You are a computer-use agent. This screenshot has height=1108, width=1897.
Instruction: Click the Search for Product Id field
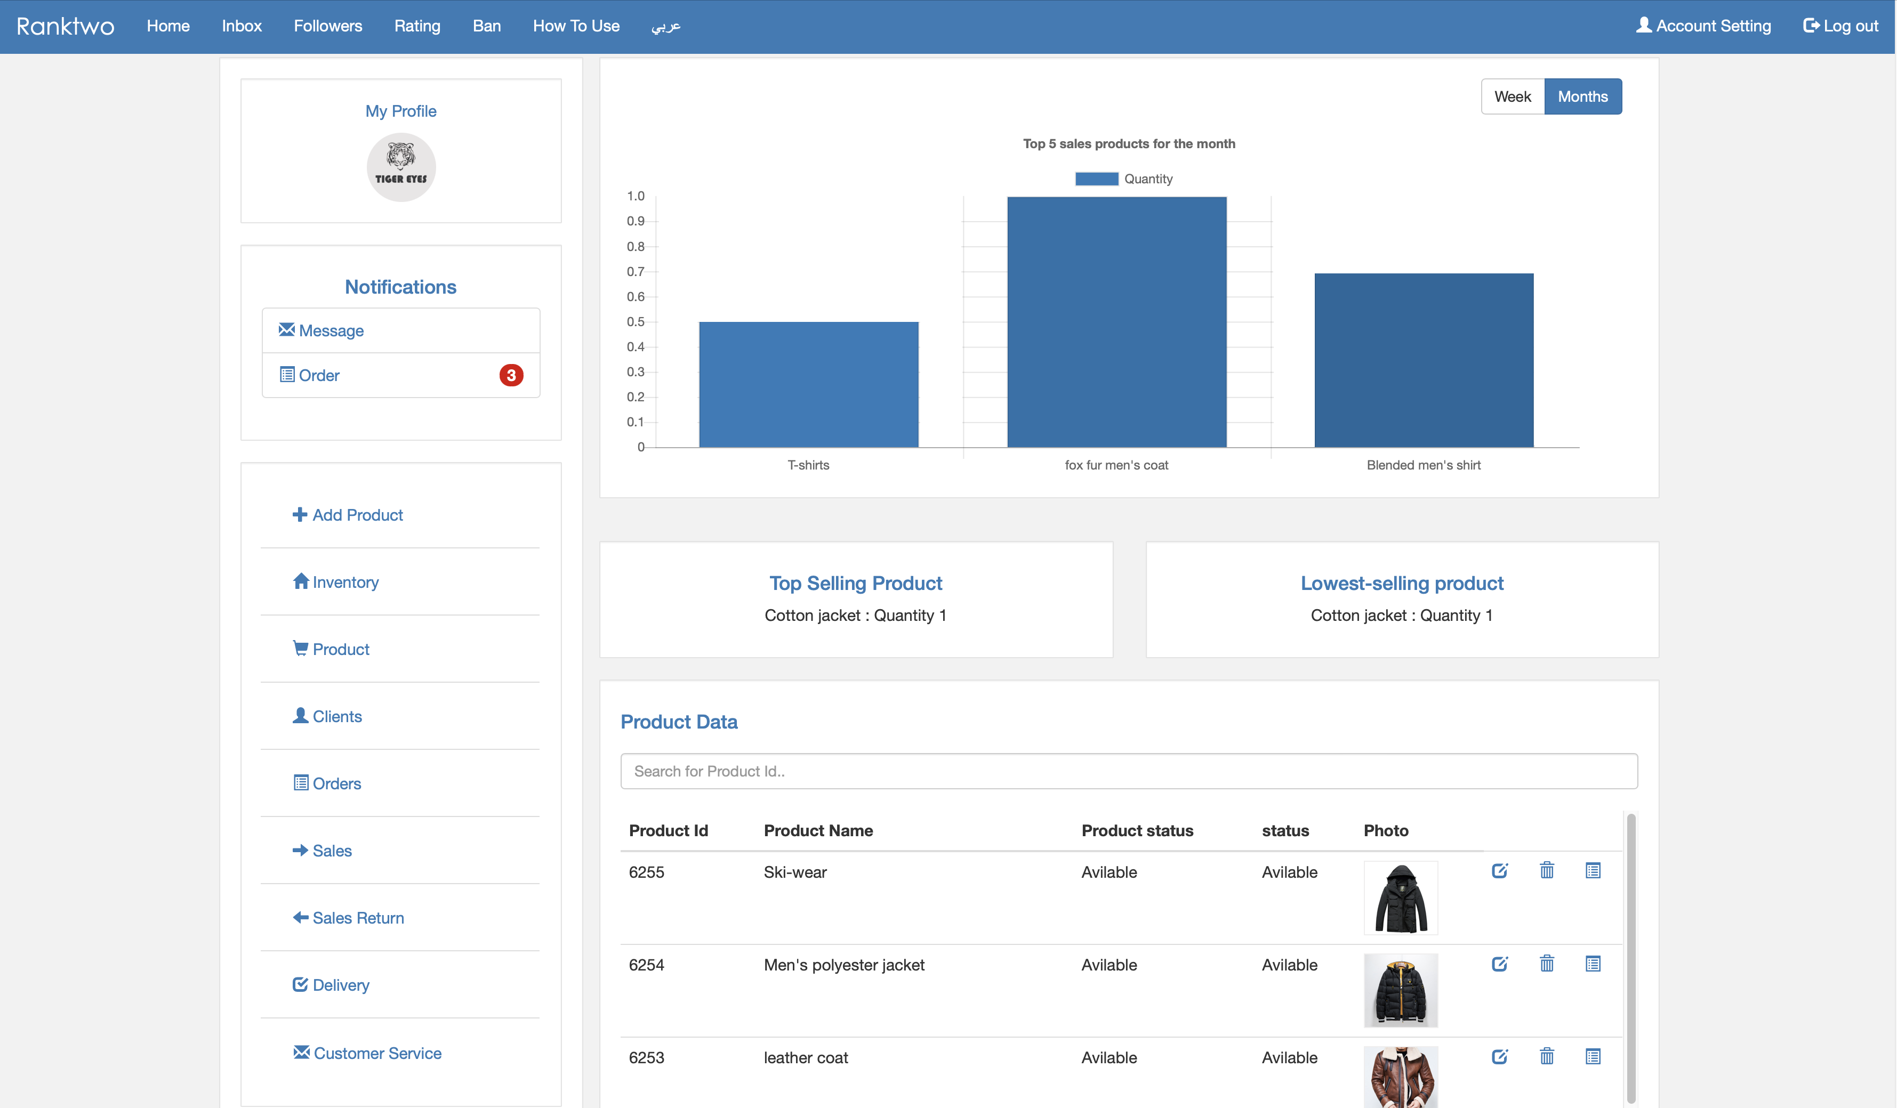click(1128, 771)
